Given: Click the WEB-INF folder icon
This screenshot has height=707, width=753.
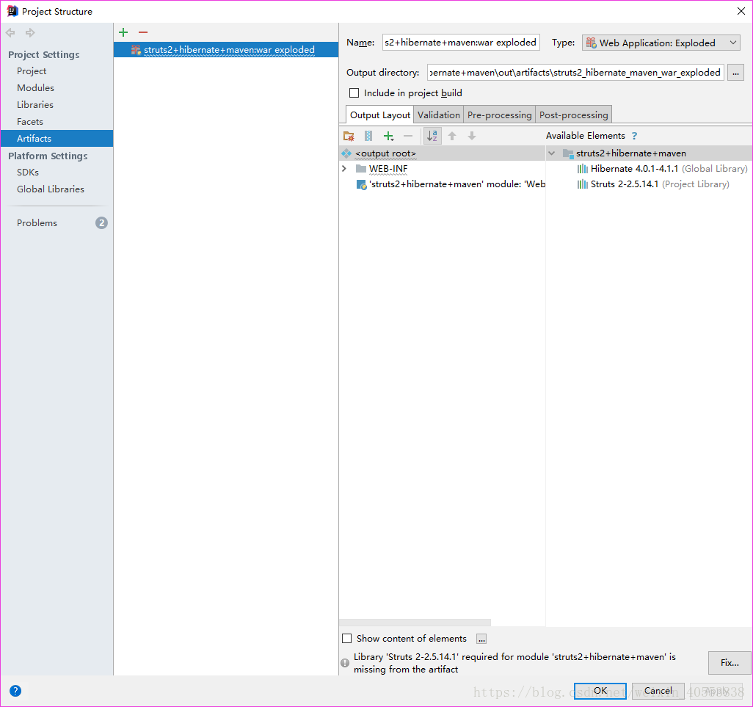Looking at the screenshot, I should point(361,169).
